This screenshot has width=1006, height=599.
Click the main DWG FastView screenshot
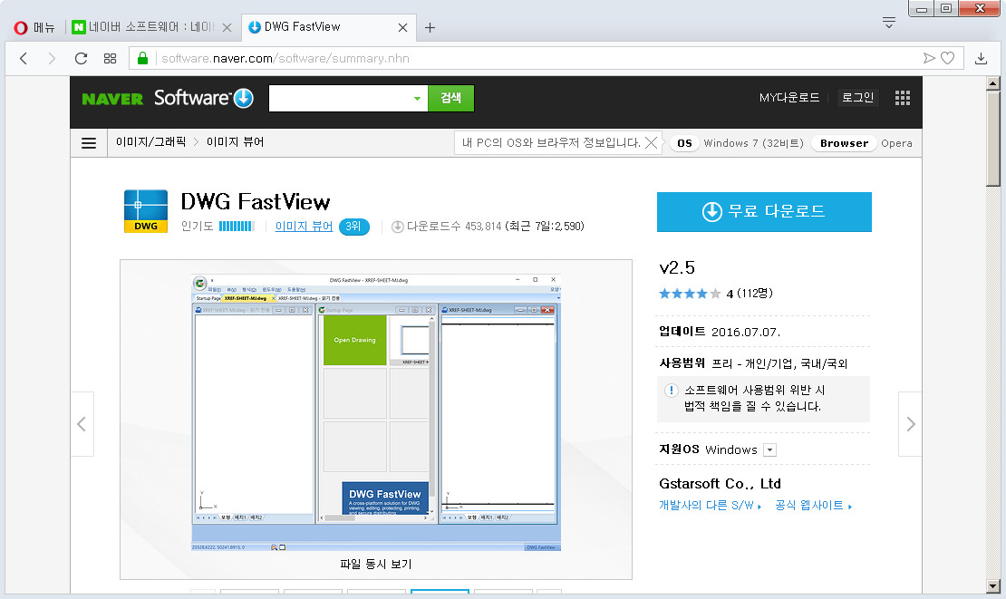pyautogui.click(x=376, y=412)
